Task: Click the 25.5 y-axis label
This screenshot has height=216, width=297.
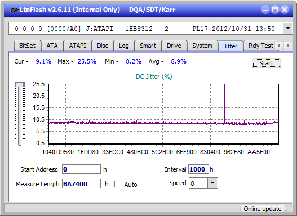Action: click(38, 84)
